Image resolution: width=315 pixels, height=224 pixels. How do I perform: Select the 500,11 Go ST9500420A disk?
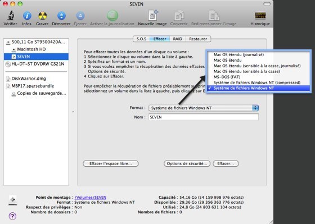coord(36,42)
